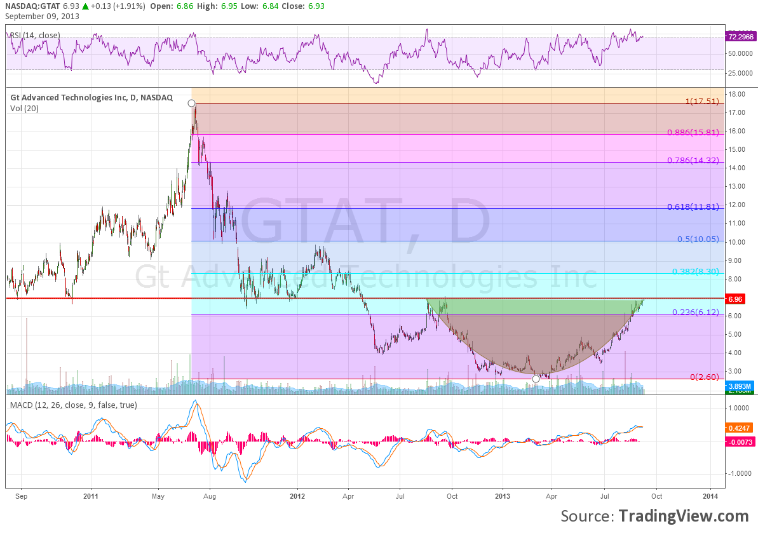Select the Fibonacci 0.382(8.30) level label

(695, 271)
